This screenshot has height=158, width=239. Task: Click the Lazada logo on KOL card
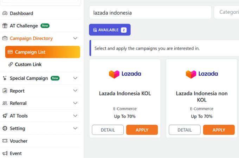[125, 74]
